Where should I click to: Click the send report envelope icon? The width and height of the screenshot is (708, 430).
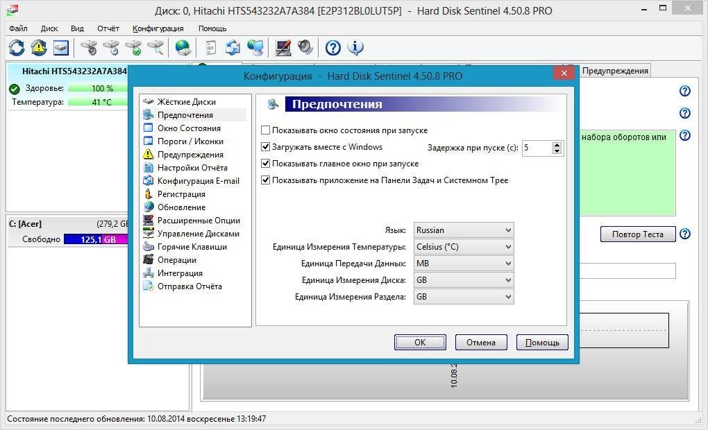pyautogui.click(x=233, y=47)
